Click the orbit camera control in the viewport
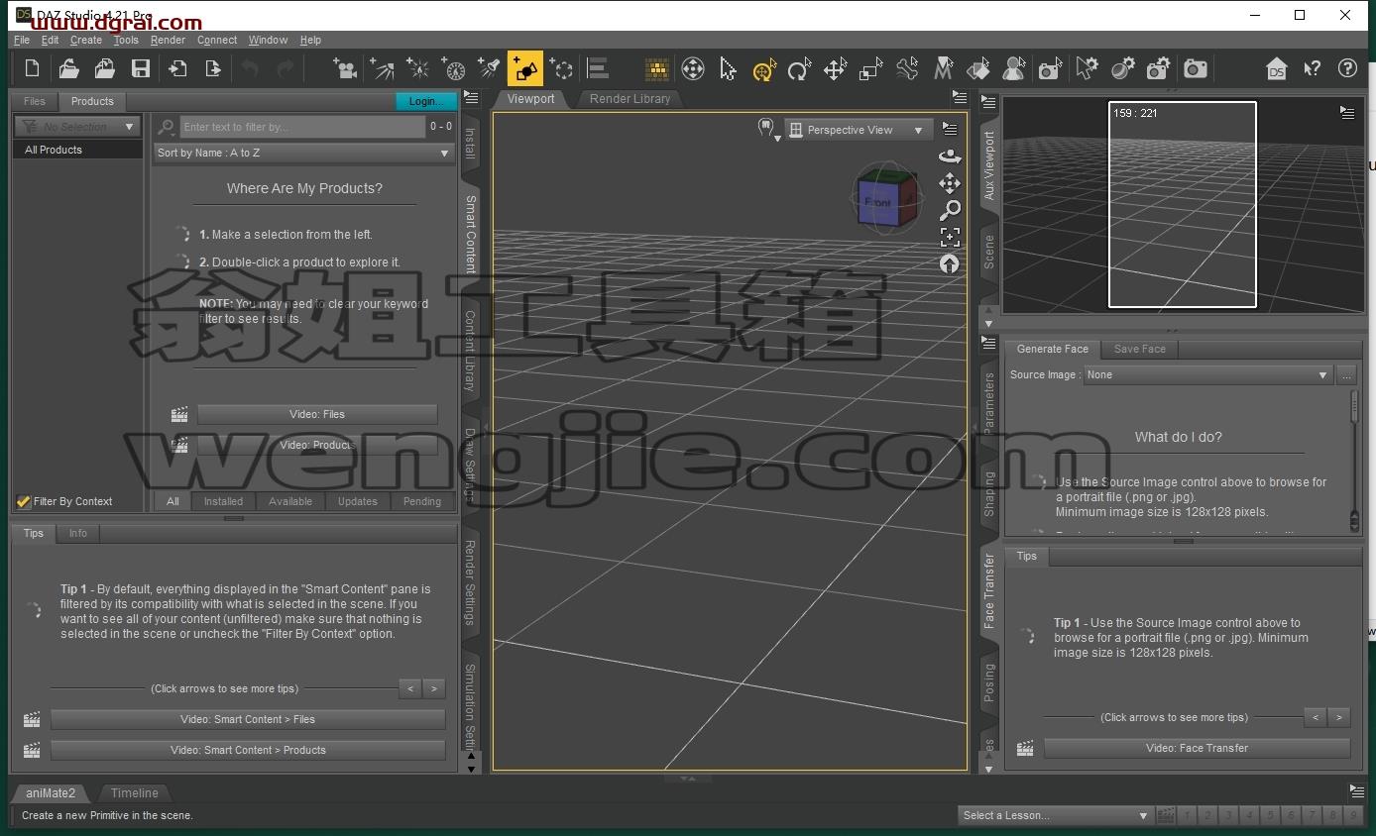The image size is (1376, 836). tap(950, 157)
